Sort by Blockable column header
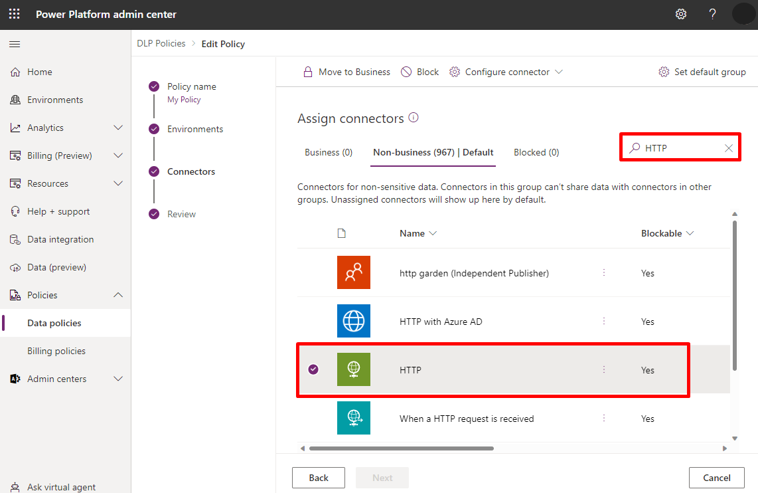 click(x=667, y=233)
